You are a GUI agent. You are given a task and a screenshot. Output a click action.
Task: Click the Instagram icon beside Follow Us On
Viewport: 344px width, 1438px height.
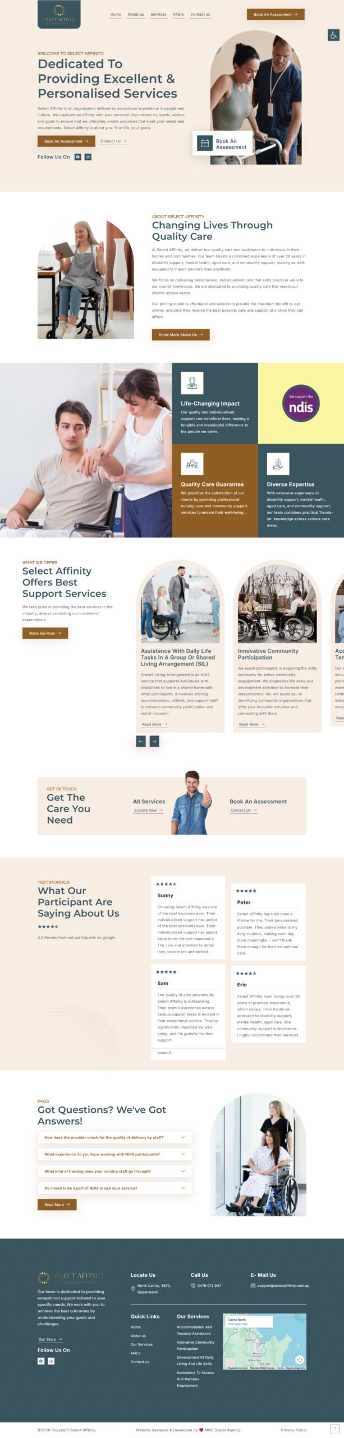pos(88,157)
